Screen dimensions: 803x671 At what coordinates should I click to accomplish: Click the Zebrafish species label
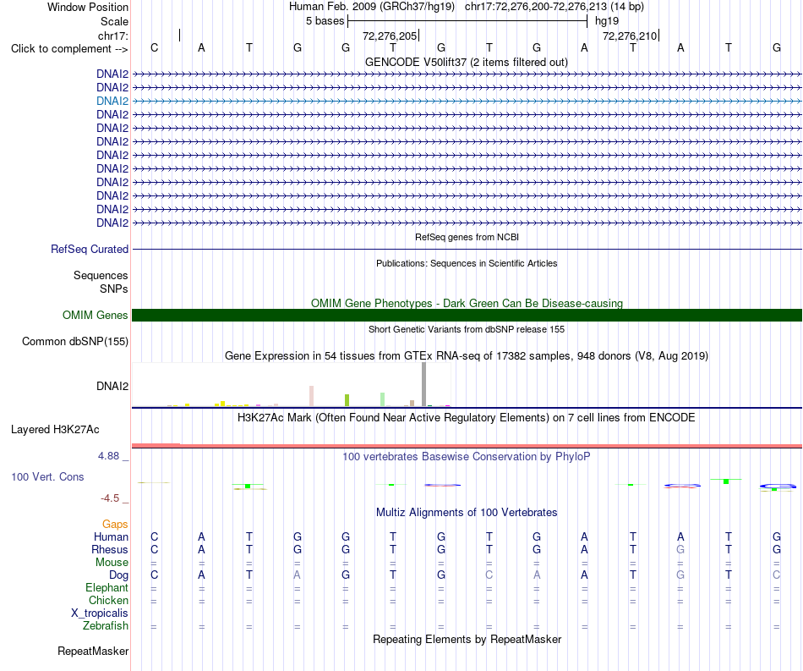tap(106, 626)
